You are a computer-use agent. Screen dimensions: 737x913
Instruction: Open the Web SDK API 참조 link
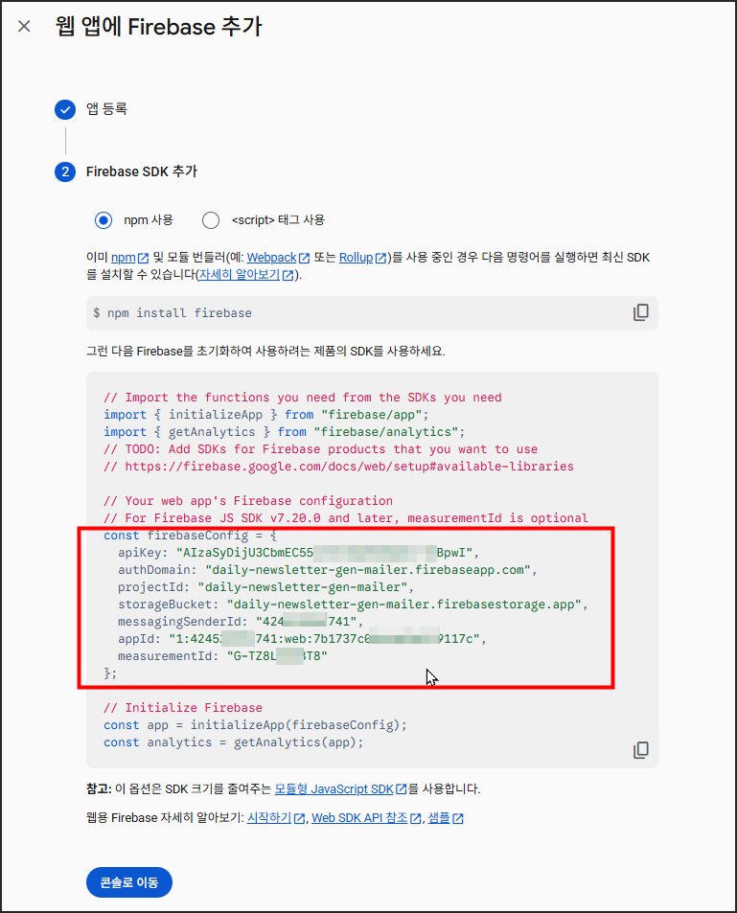(x=366, y=818)
